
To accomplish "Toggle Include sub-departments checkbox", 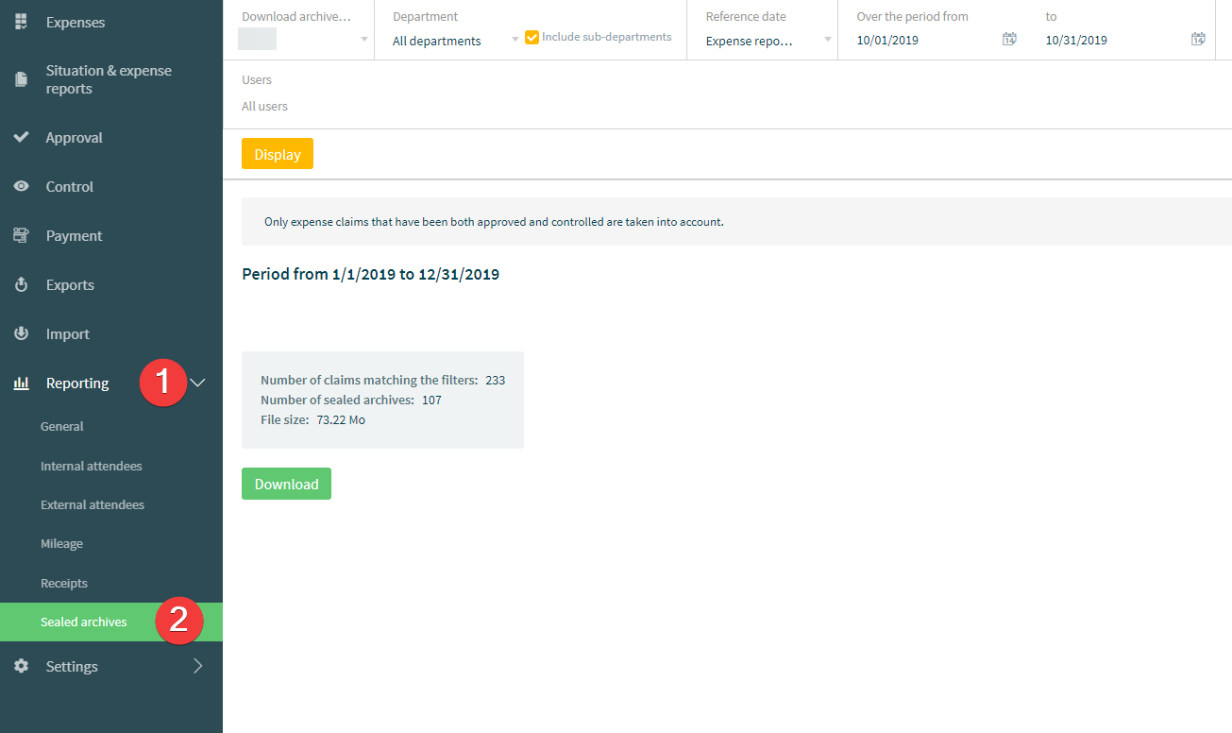I will pos(532,37).
